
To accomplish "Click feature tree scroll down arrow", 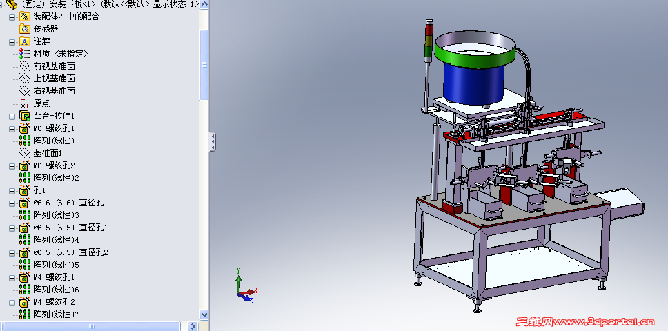I will click(204, 315).
